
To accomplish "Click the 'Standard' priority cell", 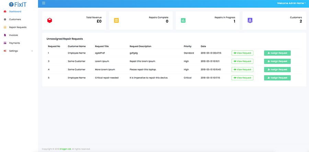I will click(x=189, y=53).
